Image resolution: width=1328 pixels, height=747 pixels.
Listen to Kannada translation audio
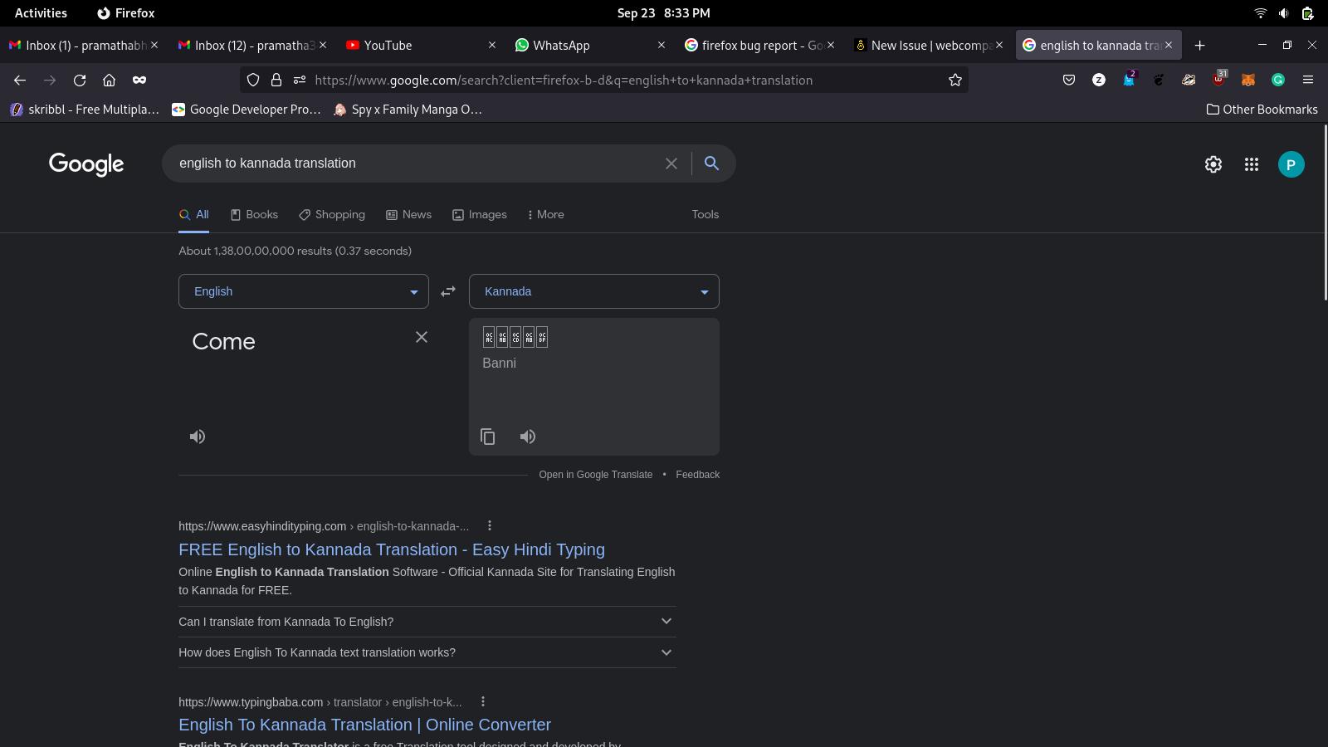pyautogui.click(x=528, y=437)
